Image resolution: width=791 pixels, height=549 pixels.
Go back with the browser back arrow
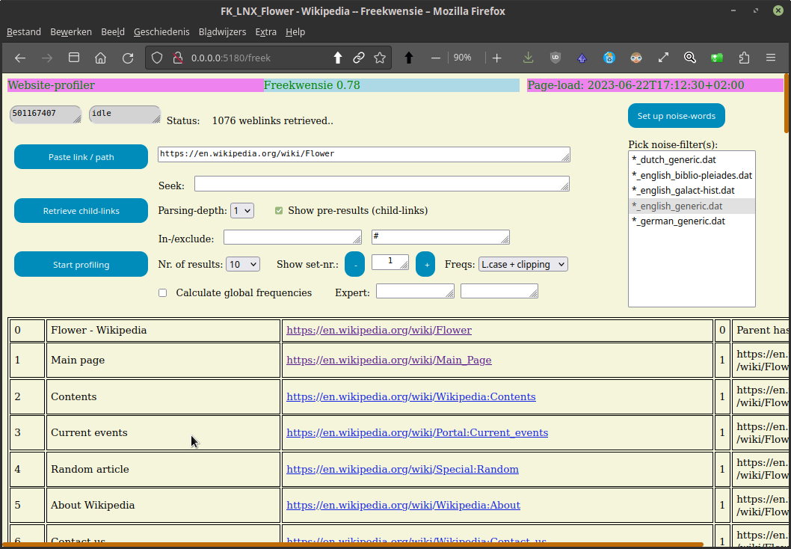[x=20, y=58]
